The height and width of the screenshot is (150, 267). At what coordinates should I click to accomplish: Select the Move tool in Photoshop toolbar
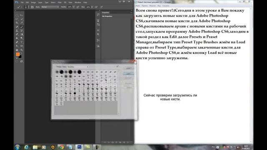(22, 15)
